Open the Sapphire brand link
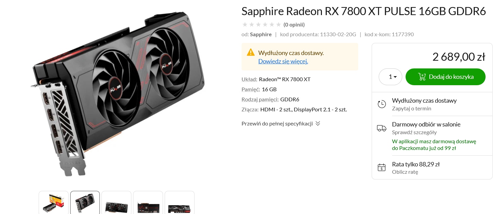Screen dimensions: 499x214 tap(261, 34)
